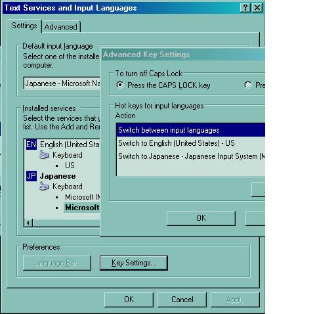This screenshot has height=314, width=336.
Task: Switch to the Settings tab
Action: pyautogui.click(x=24, y=26)
